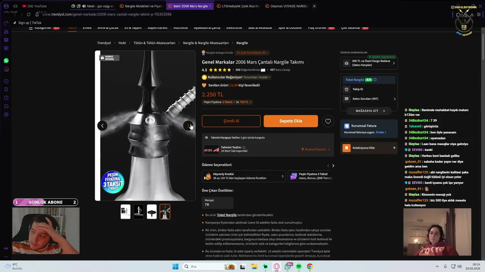Click the En Çok Favorilenen #2 badge

point(252,53)
